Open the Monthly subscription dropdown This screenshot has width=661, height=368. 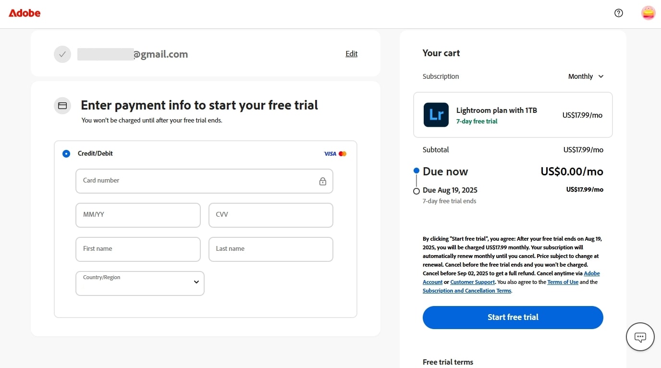(x=585, y=76)
